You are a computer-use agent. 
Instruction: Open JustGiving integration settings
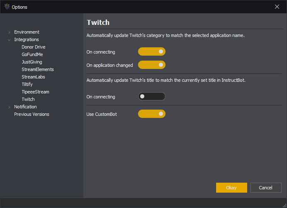[32, 62]
